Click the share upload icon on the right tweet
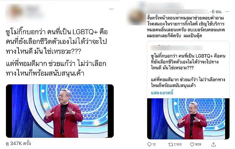This screenshot has width=235, height=149. (x=213, y=145)
